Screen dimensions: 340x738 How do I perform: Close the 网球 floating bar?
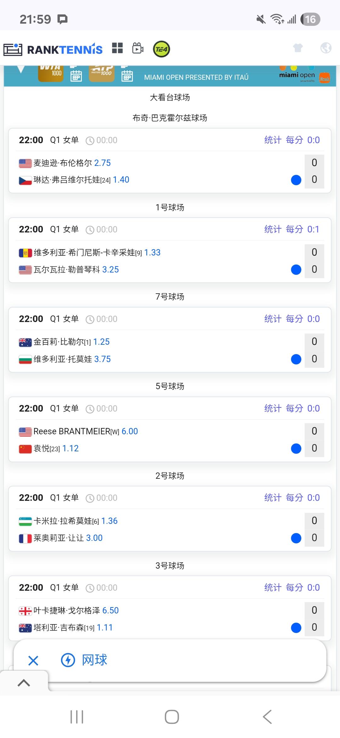click(x=33, y=660)
